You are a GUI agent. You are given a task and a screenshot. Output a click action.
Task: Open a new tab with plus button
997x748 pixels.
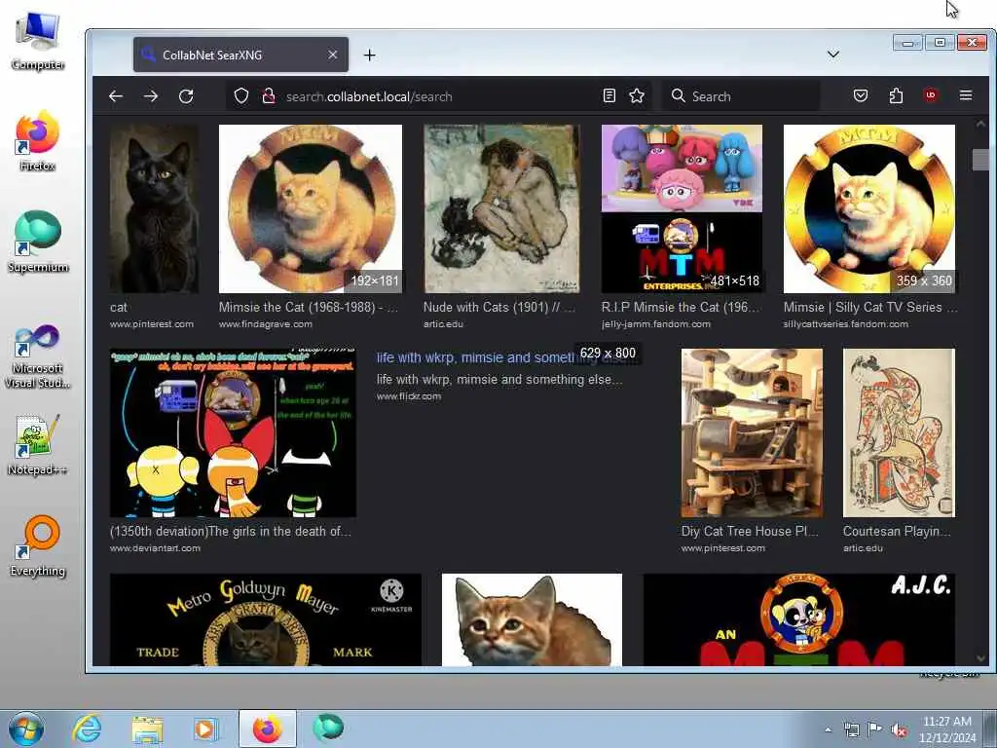[x=369, y=56]
